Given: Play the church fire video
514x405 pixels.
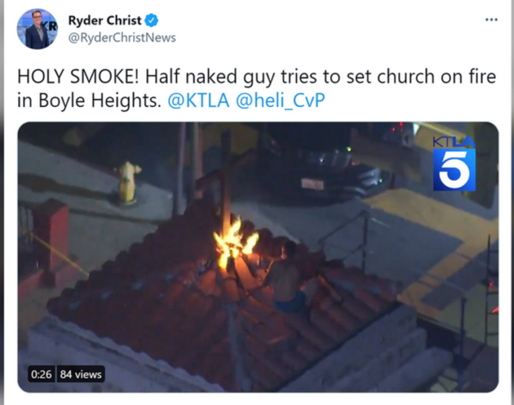Looking at the screenshot, I should pyautogui.click(x=258, y=257).
